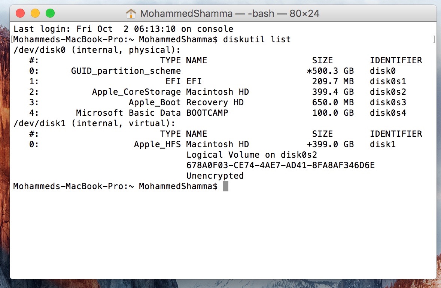441x288 pixels.
Task: Close the Terminal window with red button
Action: coord(20,13)
